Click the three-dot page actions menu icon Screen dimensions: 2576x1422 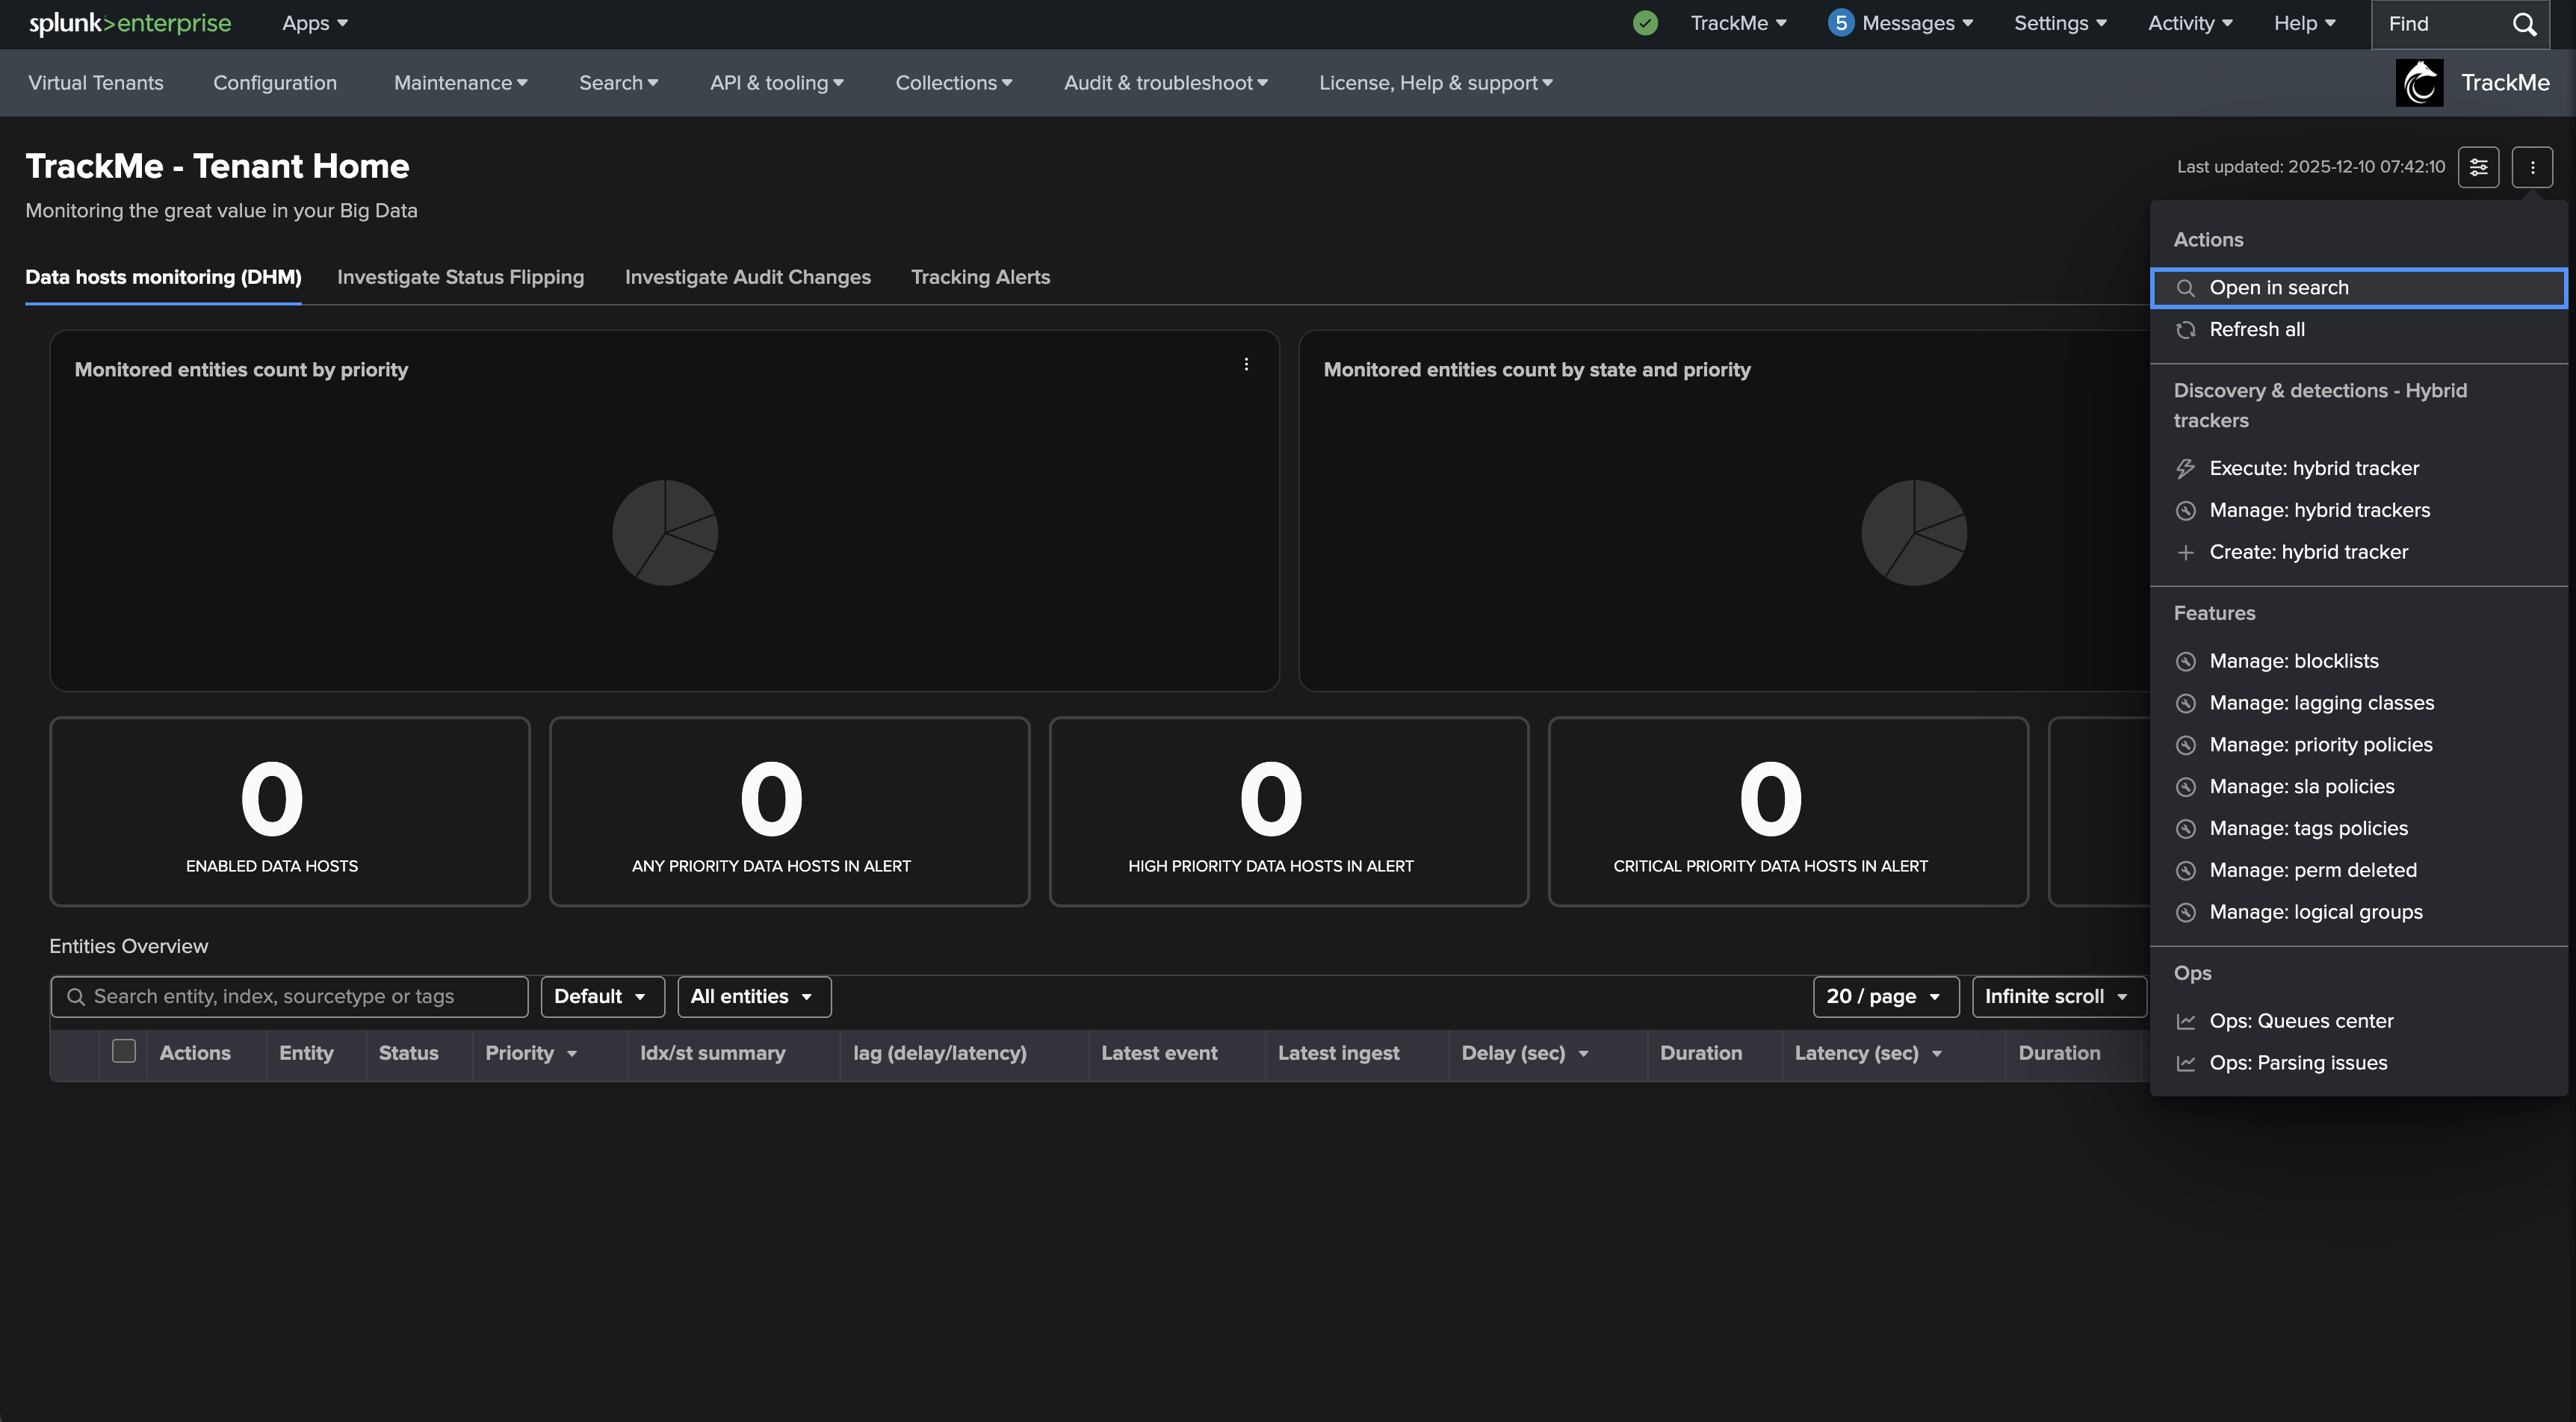tap(2532, 167)
